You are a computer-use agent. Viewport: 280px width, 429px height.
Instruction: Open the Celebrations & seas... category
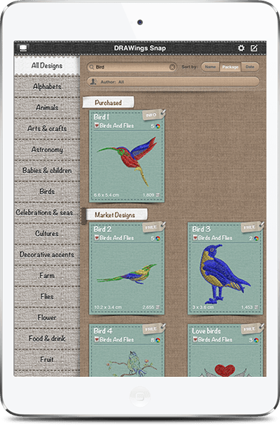(46, 212)
